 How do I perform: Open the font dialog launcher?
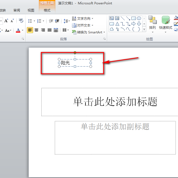coord(23,39)
